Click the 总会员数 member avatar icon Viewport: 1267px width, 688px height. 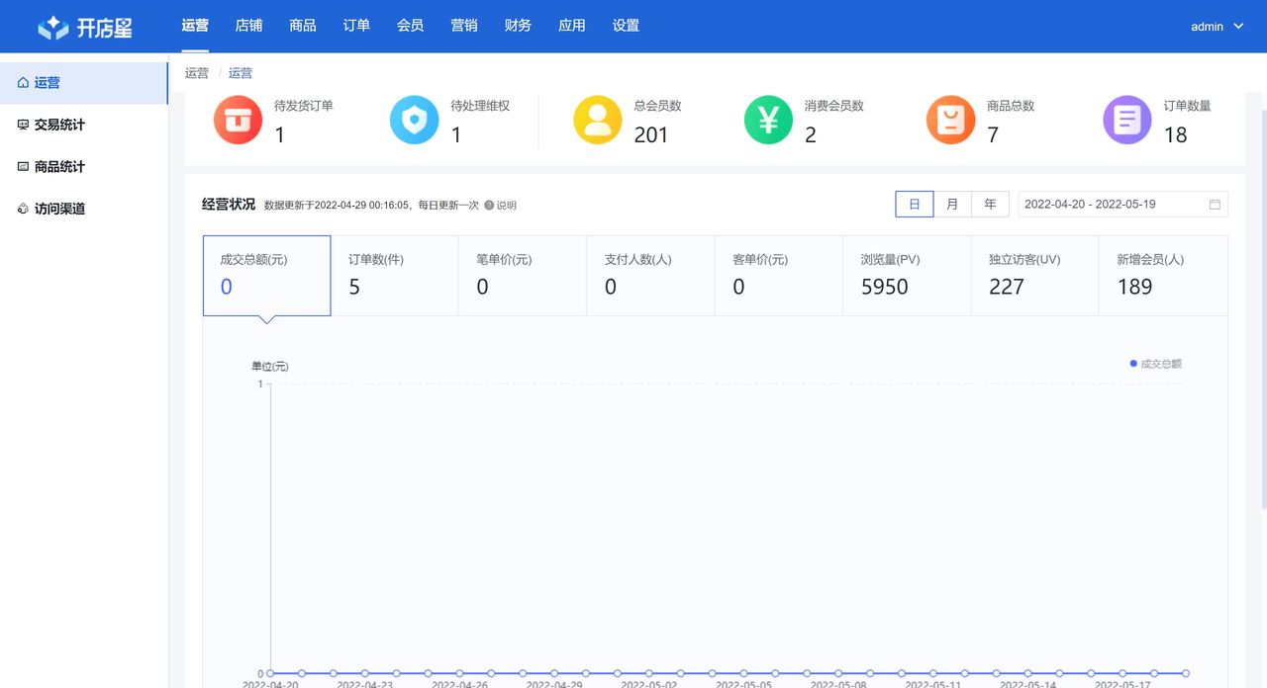pyautogui.click(x=597, y=119)
